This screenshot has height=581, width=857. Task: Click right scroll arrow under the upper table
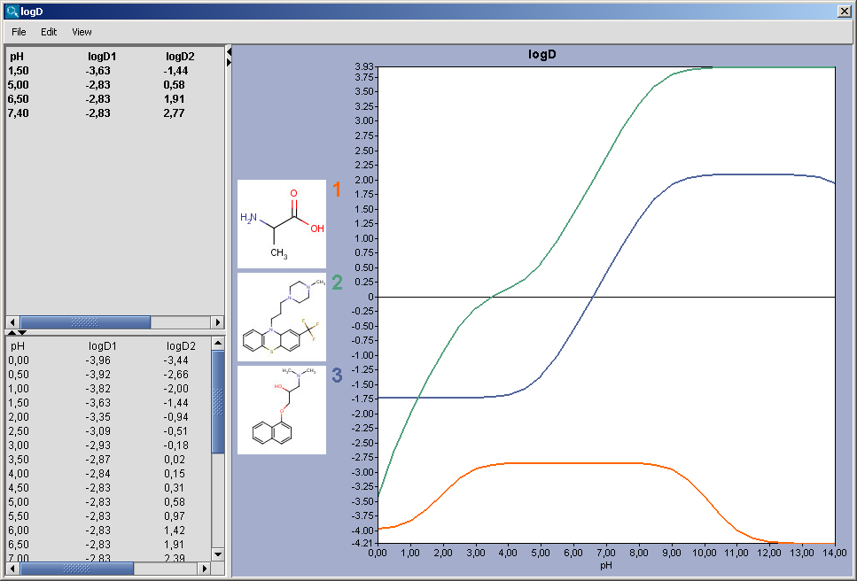217,322
